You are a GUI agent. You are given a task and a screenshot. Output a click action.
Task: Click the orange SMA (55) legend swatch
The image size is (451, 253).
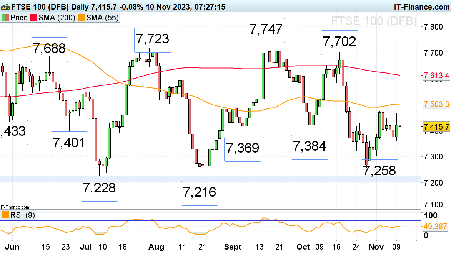click(81, 18)
